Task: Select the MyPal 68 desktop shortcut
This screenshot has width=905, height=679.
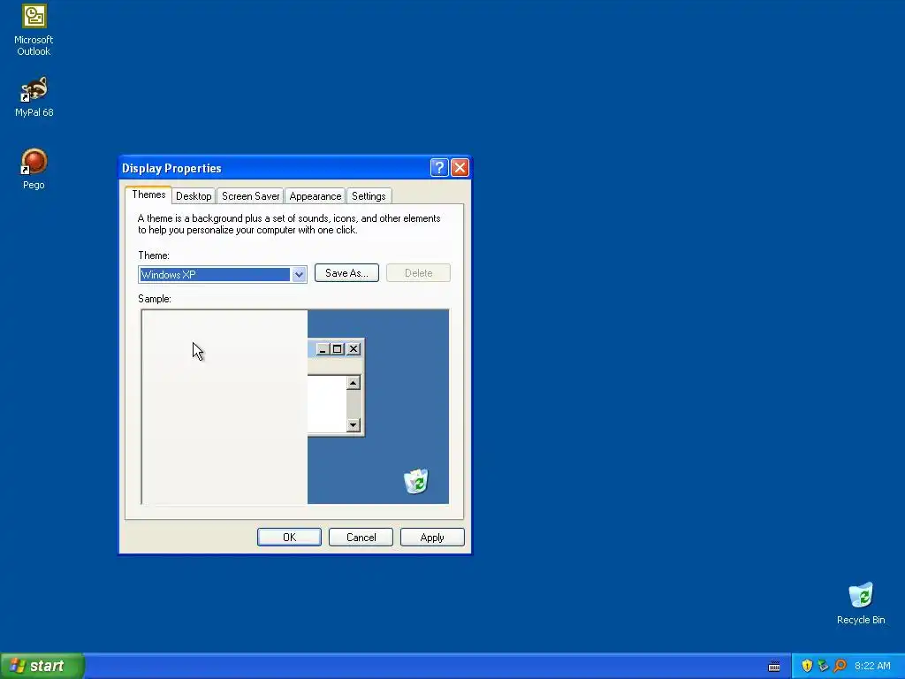Action: (x=34, y=96)
